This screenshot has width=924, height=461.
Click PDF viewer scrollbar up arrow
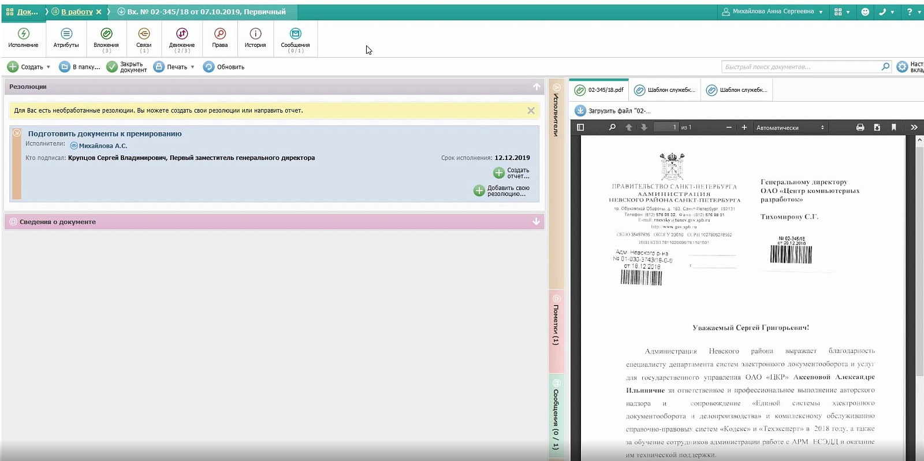point(919,140)
